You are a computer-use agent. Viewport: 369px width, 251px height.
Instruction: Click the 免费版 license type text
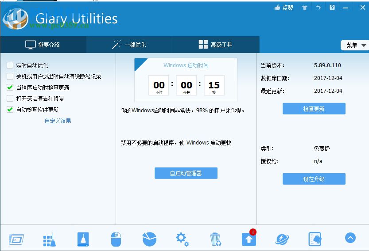[x=322, y=148]
